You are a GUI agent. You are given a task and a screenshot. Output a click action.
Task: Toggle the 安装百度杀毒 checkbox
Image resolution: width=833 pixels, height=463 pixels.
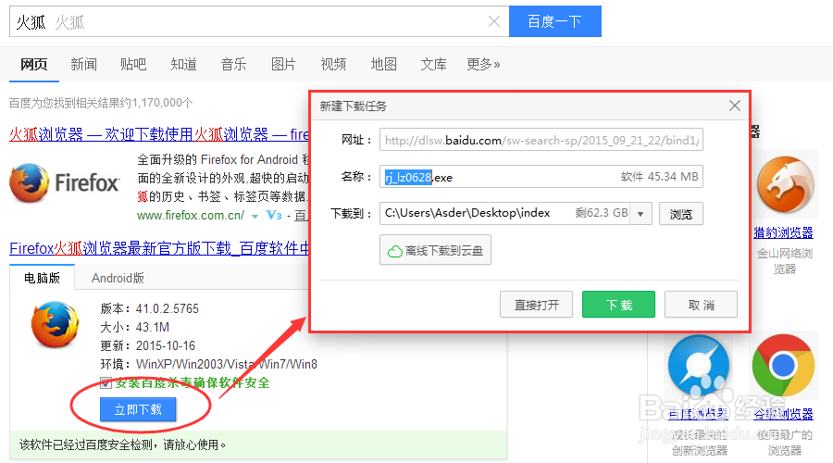coord(106,382)
